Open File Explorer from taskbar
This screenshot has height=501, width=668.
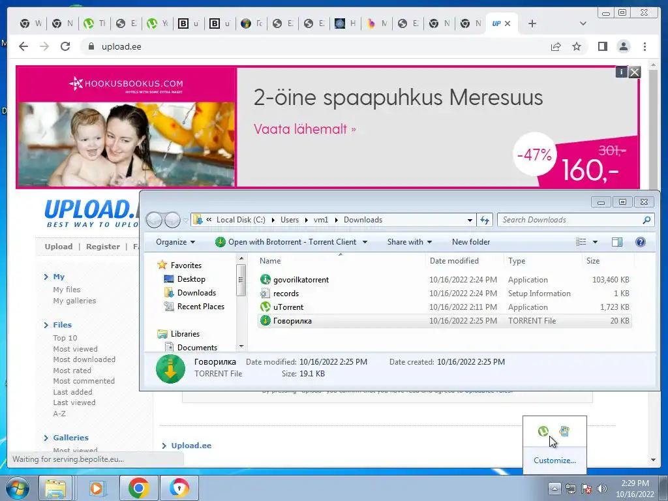coord(55,488)
